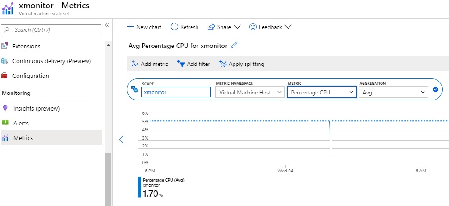The image size is (449, 206).
Task: Open the Aggregation Avg dropdown
Action: coord(393,92)
